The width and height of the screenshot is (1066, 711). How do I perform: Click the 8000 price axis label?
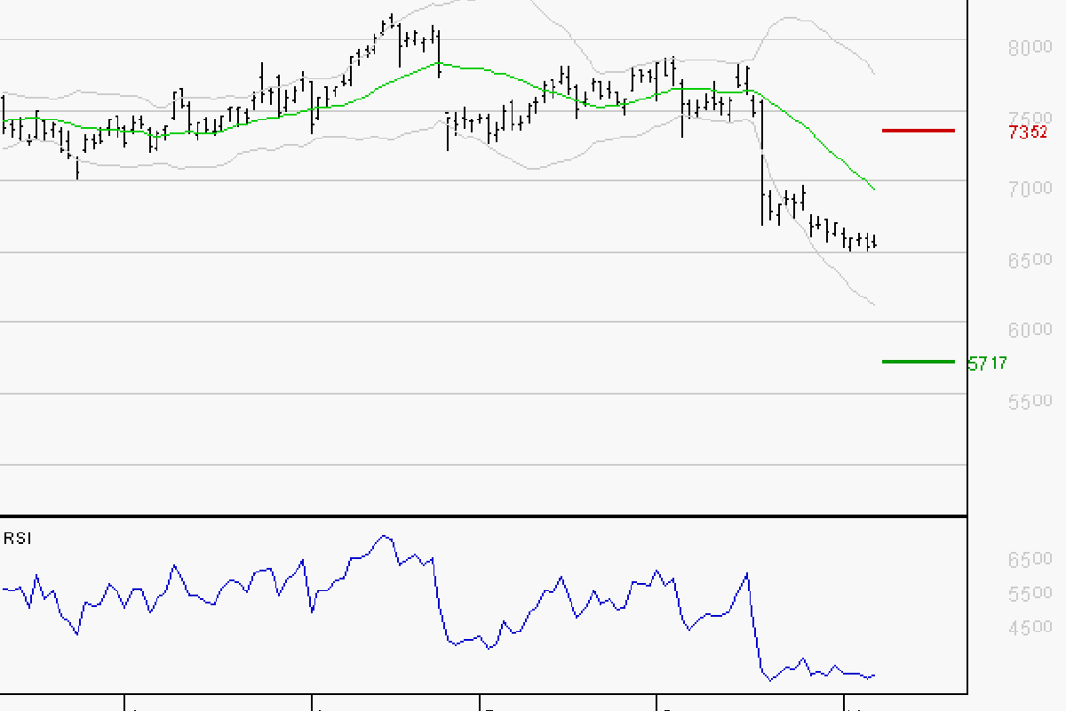click(x=1029, y=47)
